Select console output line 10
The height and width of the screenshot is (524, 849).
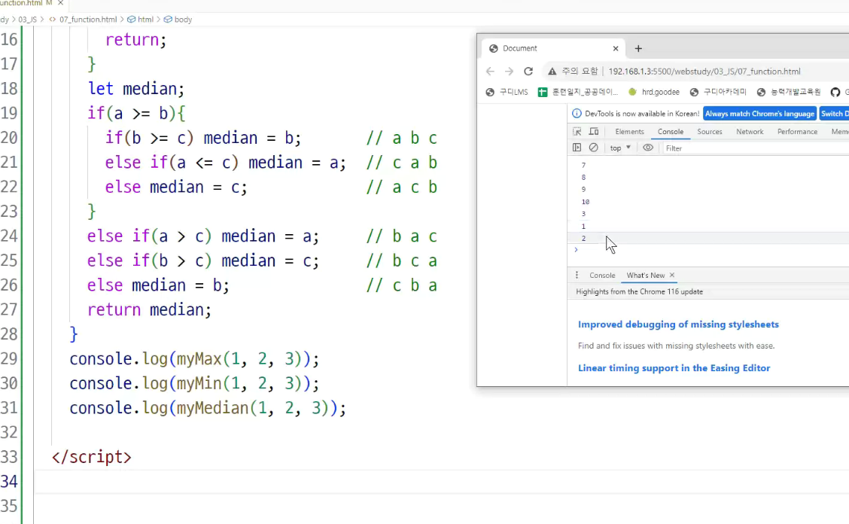(x=586, y=202)
